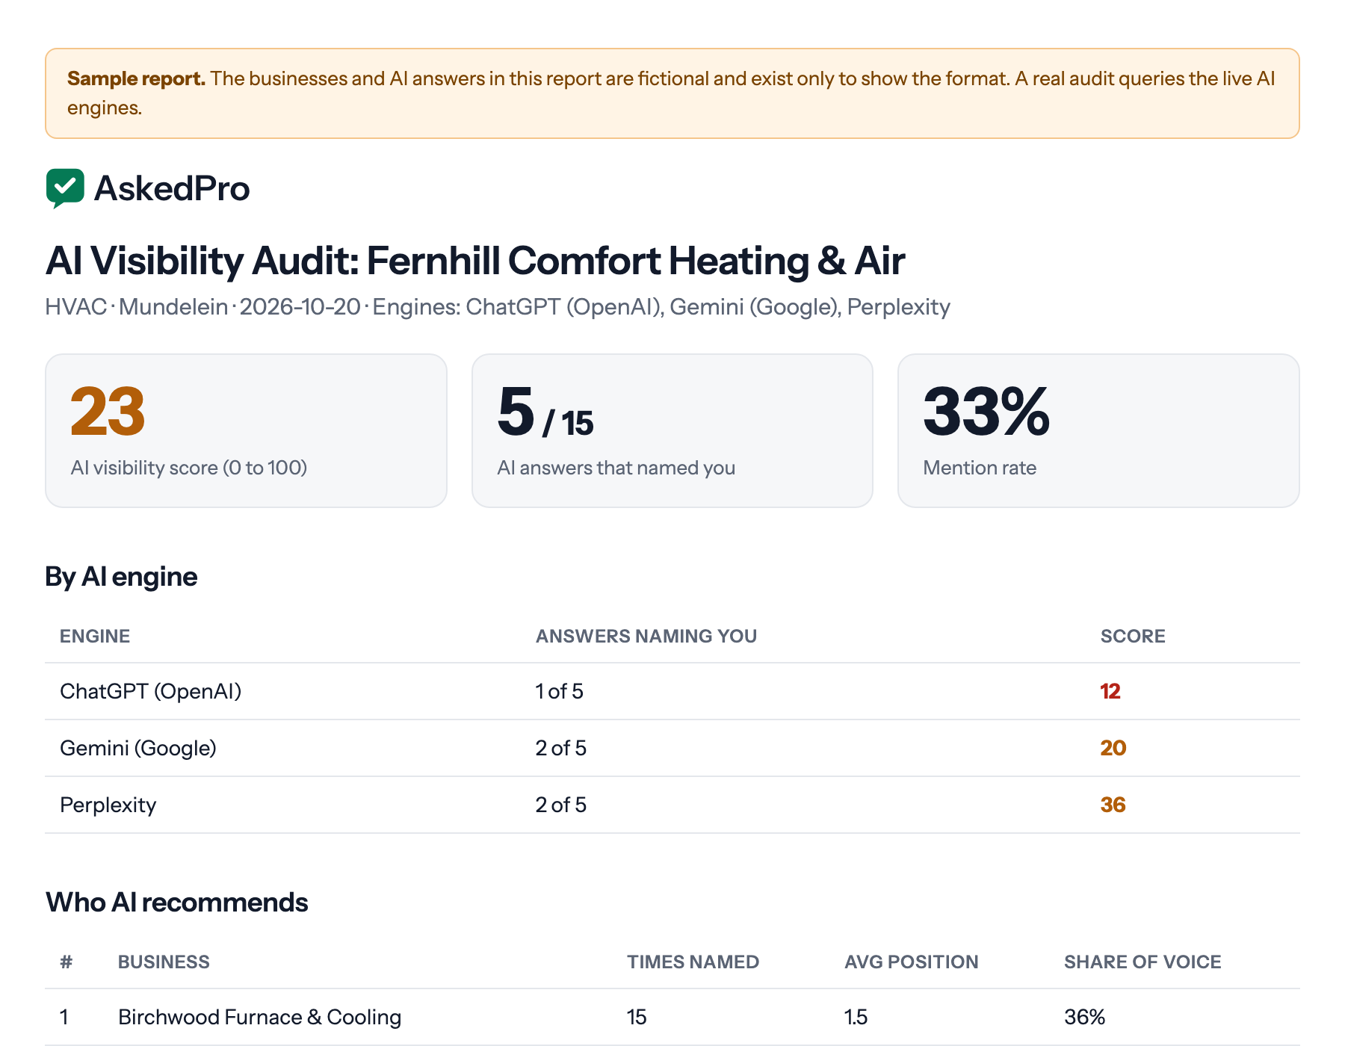Click the 5 / 15 answers count
This screenshot has height=1046, width=1345.
545,412
